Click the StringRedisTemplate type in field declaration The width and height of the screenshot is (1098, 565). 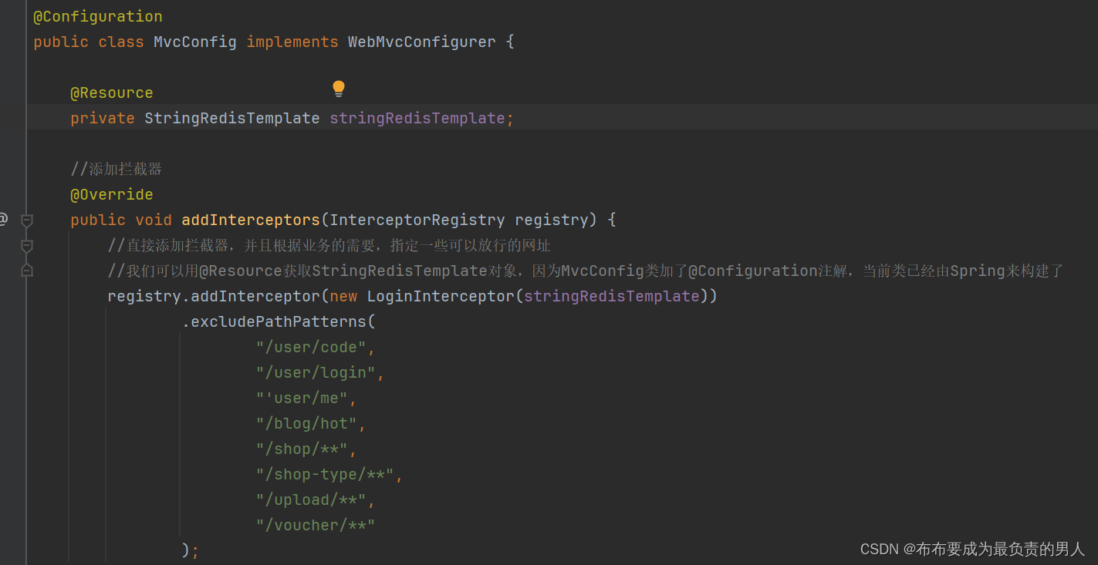coord(231,118)
